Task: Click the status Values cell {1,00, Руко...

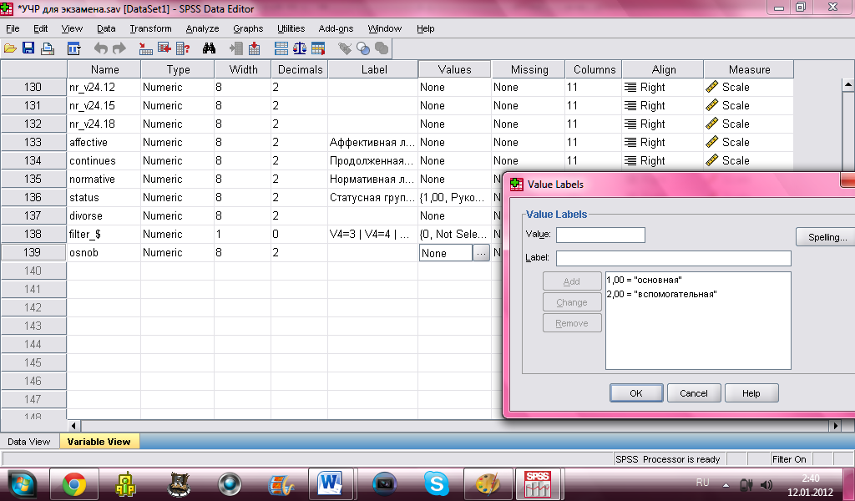Action: click(454, 197)
